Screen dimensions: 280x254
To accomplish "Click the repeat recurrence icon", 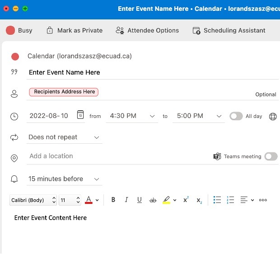I will point(14,137).
